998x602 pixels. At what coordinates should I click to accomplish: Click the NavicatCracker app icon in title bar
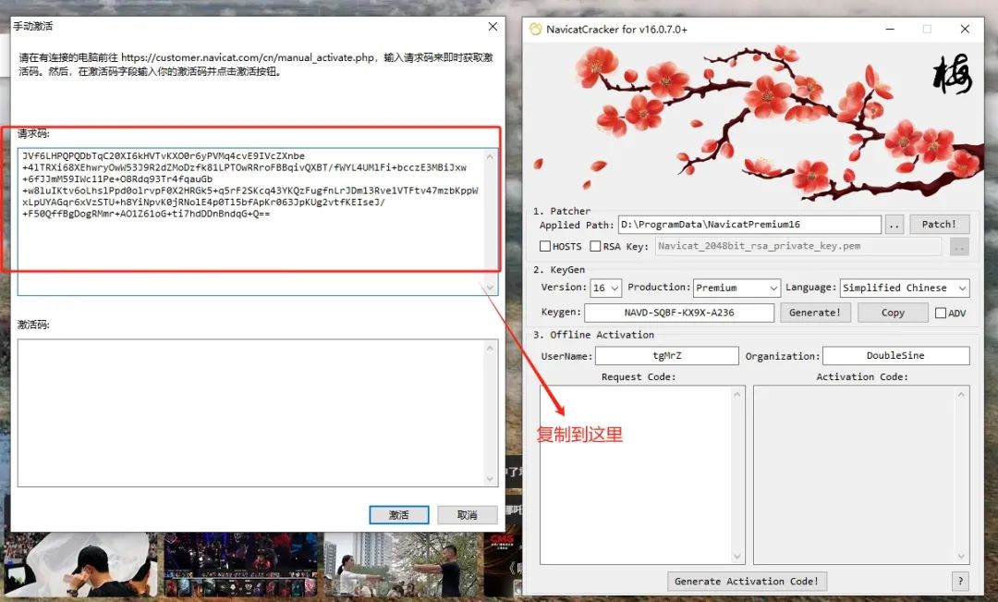(535, 29)
